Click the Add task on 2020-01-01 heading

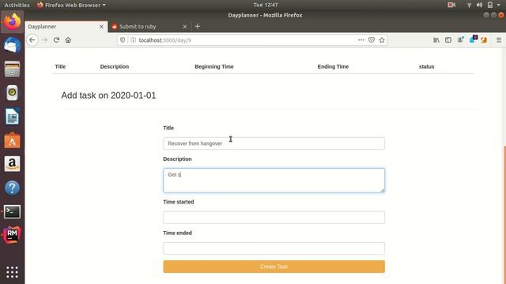click(x=108, y=95)
